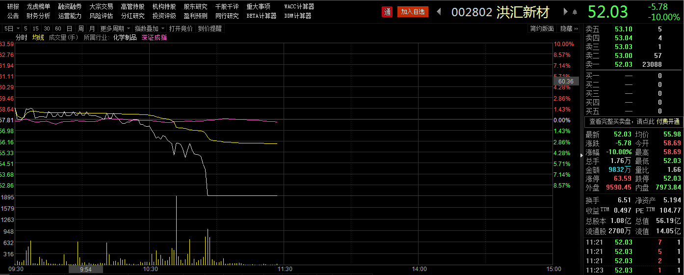
Task: Add stock to watchlist with 加入自选
Action: (x=413, y=12)
